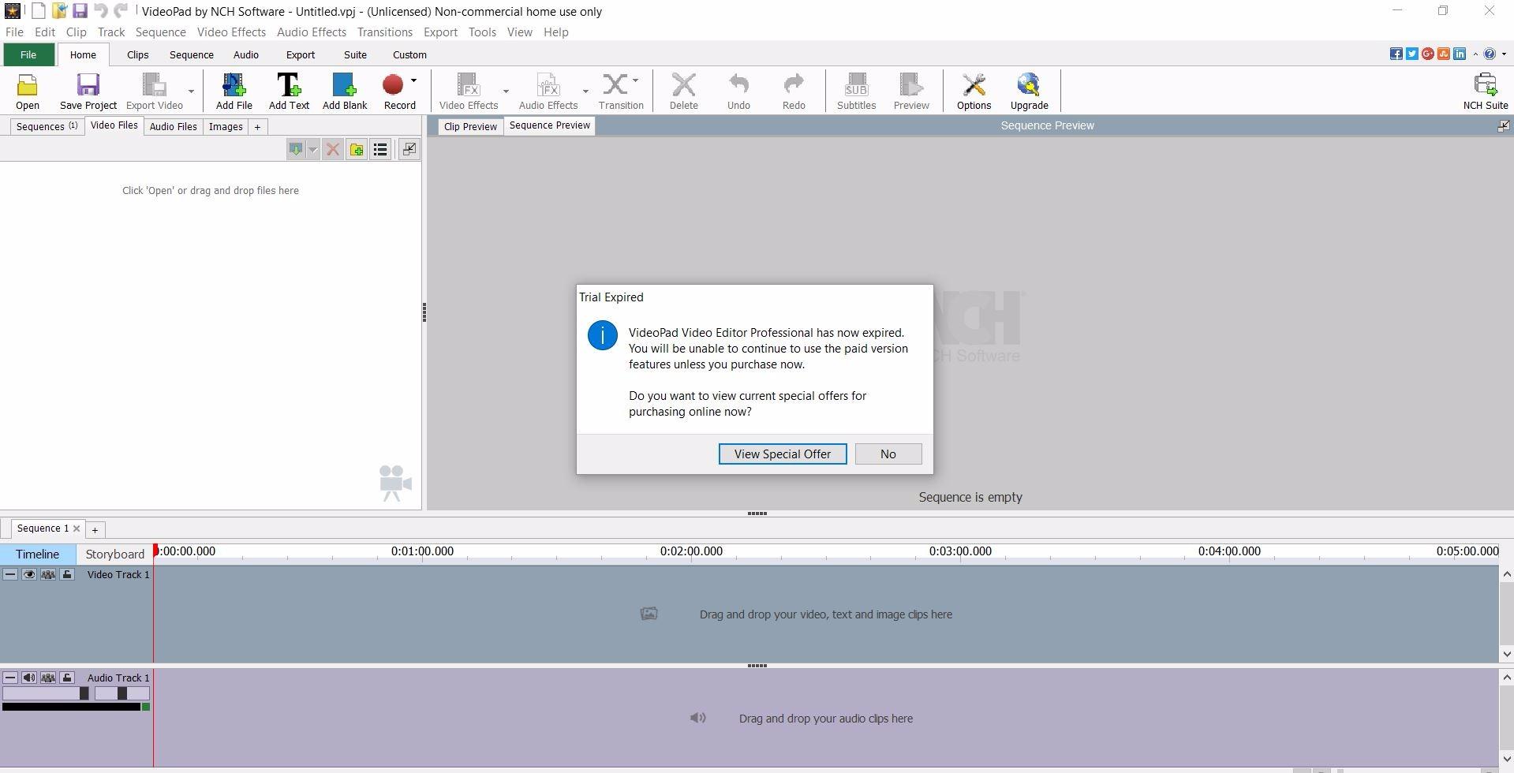Switch to the Audio Files tab
This screenshot has width=1514, height=773.
pyautogui.click(x=173, y=126)
